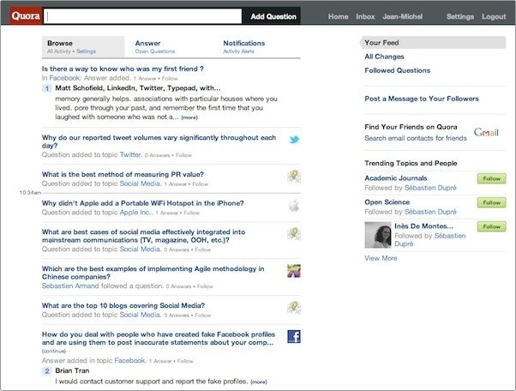
Task: Click topic icon beside Agile methodology question
Action: (294, 271)
